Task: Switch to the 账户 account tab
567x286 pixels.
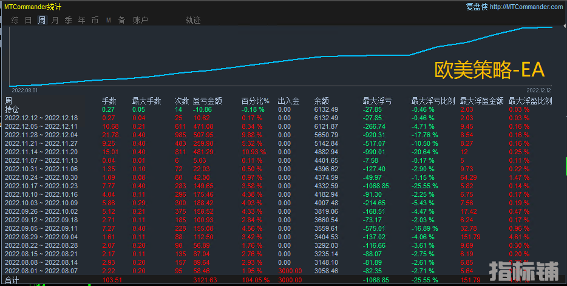Action: [x=140, y=20]
